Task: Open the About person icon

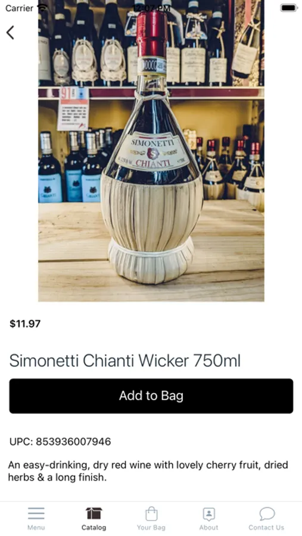Action: 208,514
